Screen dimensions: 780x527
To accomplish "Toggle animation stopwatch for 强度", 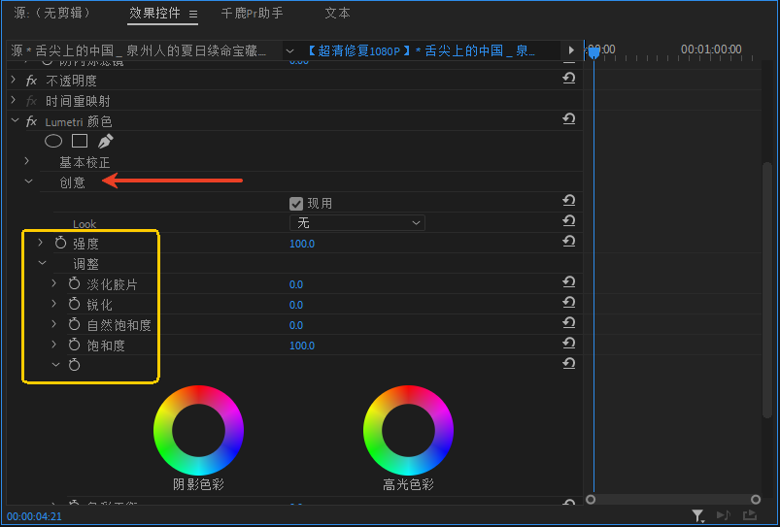I will point(60,243).
